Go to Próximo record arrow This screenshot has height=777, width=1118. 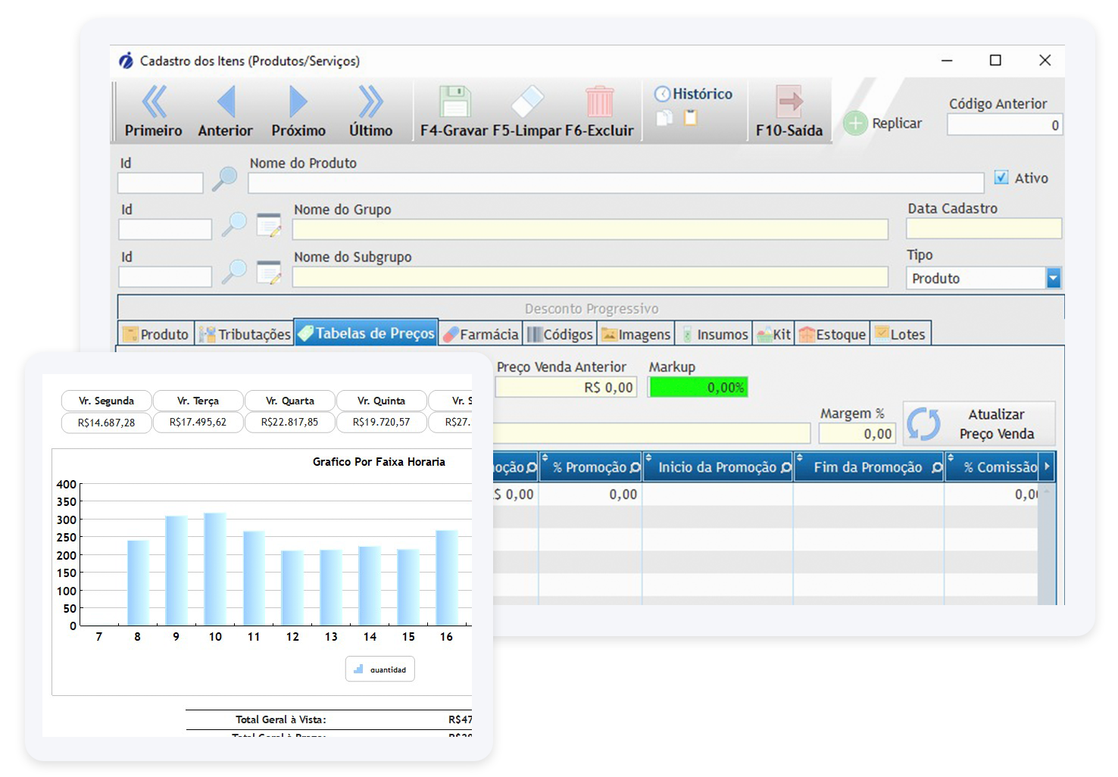[x=298, y=102]
